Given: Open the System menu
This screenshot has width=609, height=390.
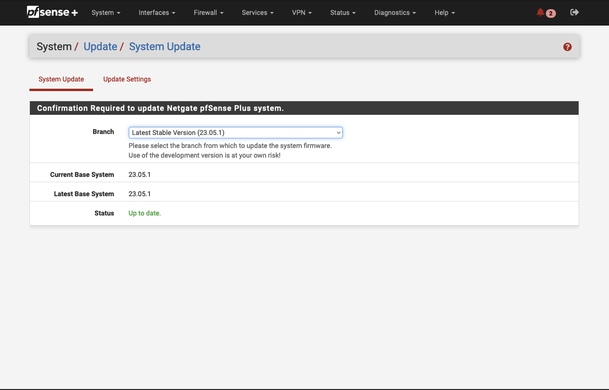Looking at the screenshot, I should click(106, 13).
